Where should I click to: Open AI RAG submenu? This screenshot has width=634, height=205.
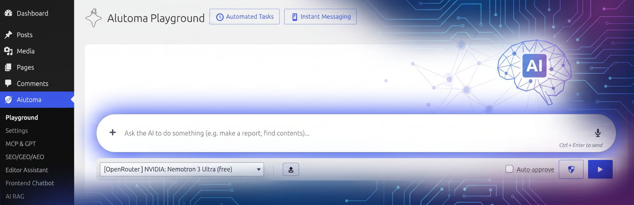(15, 196)
